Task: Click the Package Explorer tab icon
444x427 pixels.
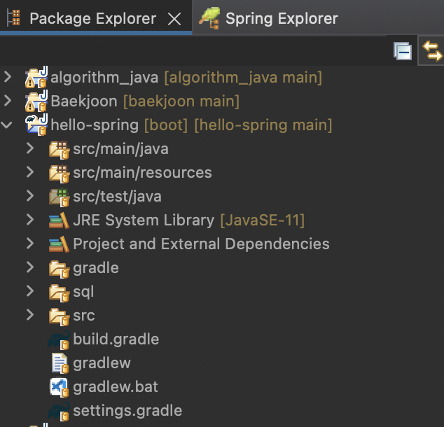Action: [x=14, y=17]
